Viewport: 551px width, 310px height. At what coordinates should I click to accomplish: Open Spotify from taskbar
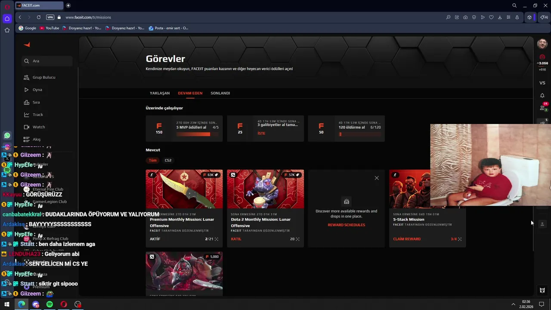tap(50, 304)
